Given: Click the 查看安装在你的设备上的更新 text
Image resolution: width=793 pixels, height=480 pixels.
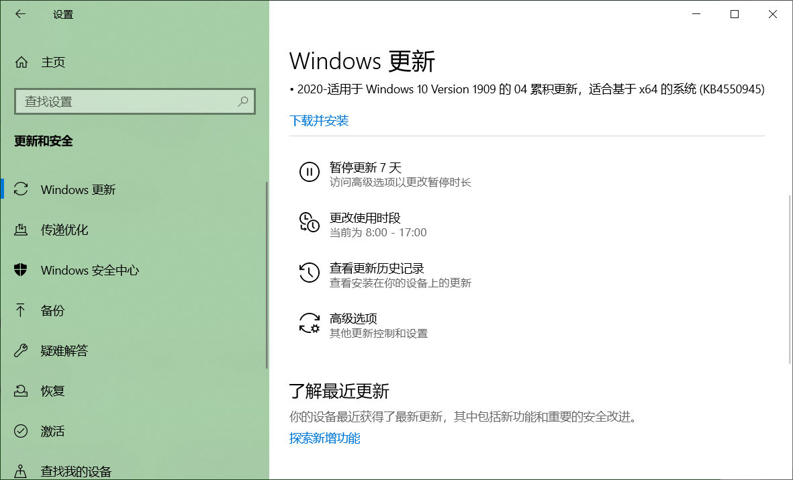Looking at the screenshot, I should coord(401,283).
